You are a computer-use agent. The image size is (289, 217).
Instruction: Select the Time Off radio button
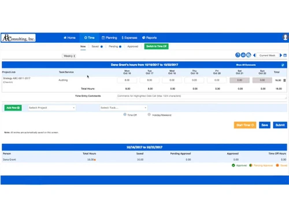pyautogui.click(x=125, y=115)
